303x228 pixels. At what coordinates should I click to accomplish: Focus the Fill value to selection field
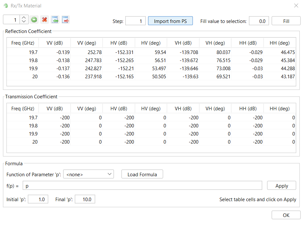point(259,21)
